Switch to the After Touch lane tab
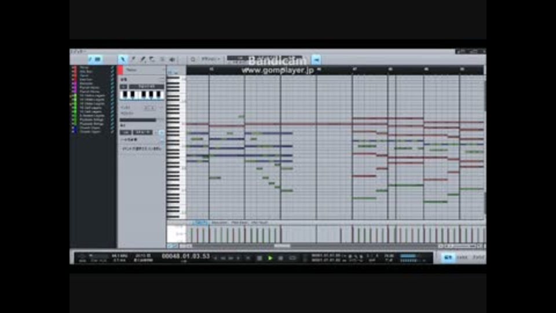Viewport: 556px width, 313px height. (x=259, y=223)
